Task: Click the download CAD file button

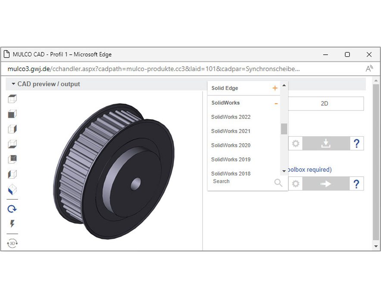Action: [x=326, y=143]
